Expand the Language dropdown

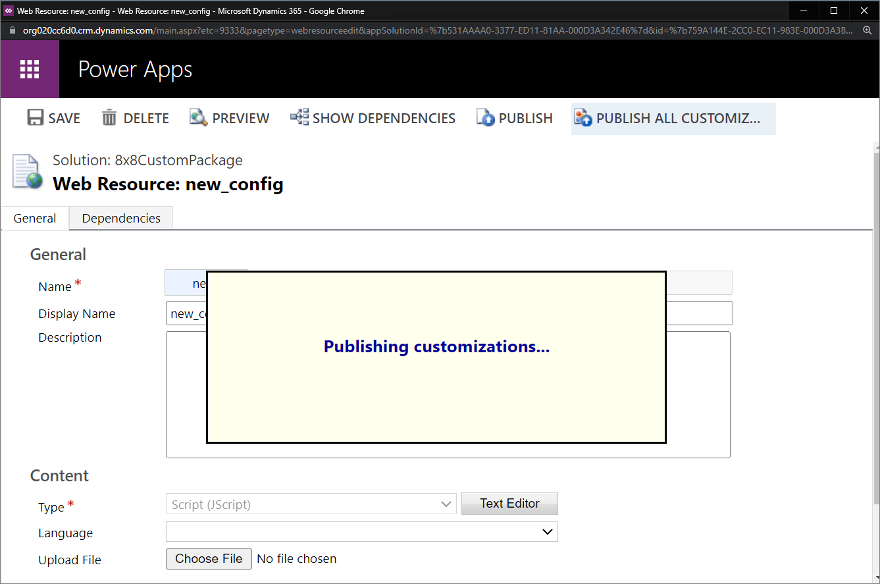coord(362,532)
